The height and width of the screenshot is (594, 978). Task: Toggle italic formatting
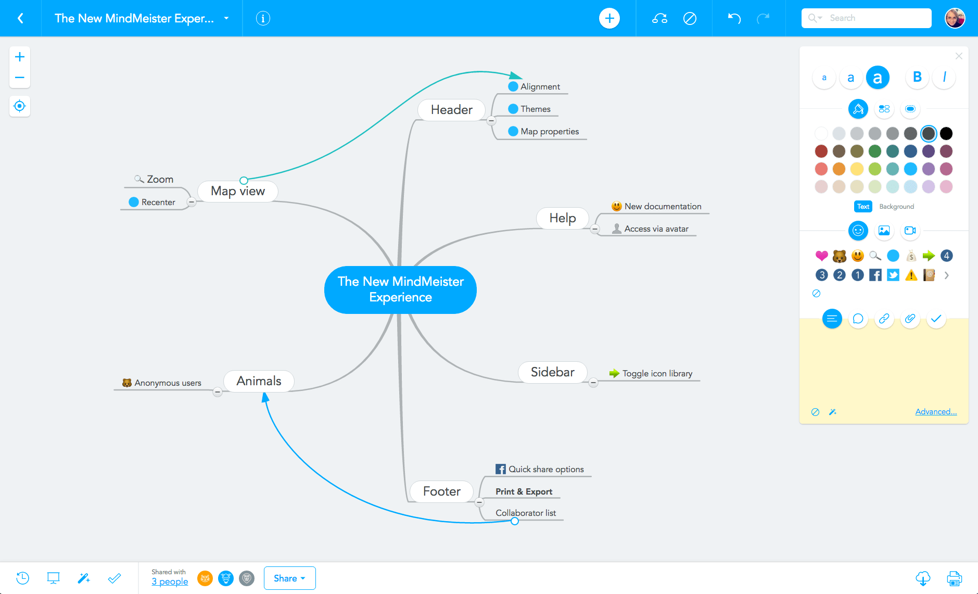[944, 77]
